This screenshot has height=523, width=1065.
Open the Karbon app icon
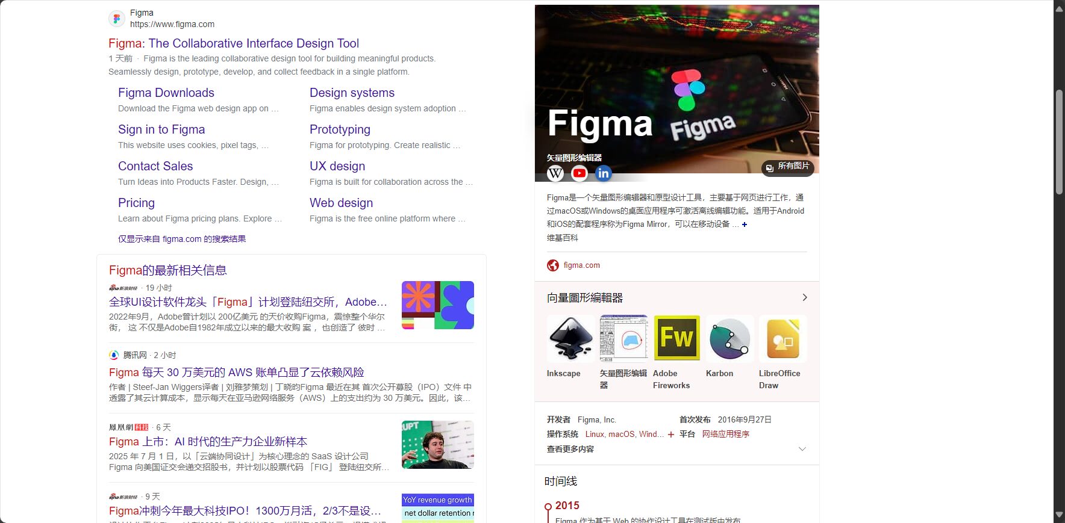point(729,338)
